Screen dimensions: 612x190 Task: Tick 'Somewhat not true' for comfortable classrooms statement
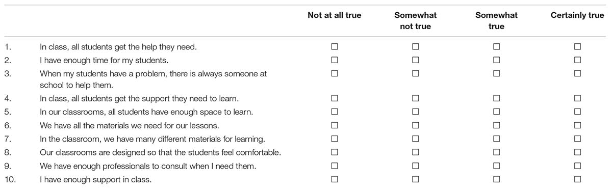(x=416, y=152)
